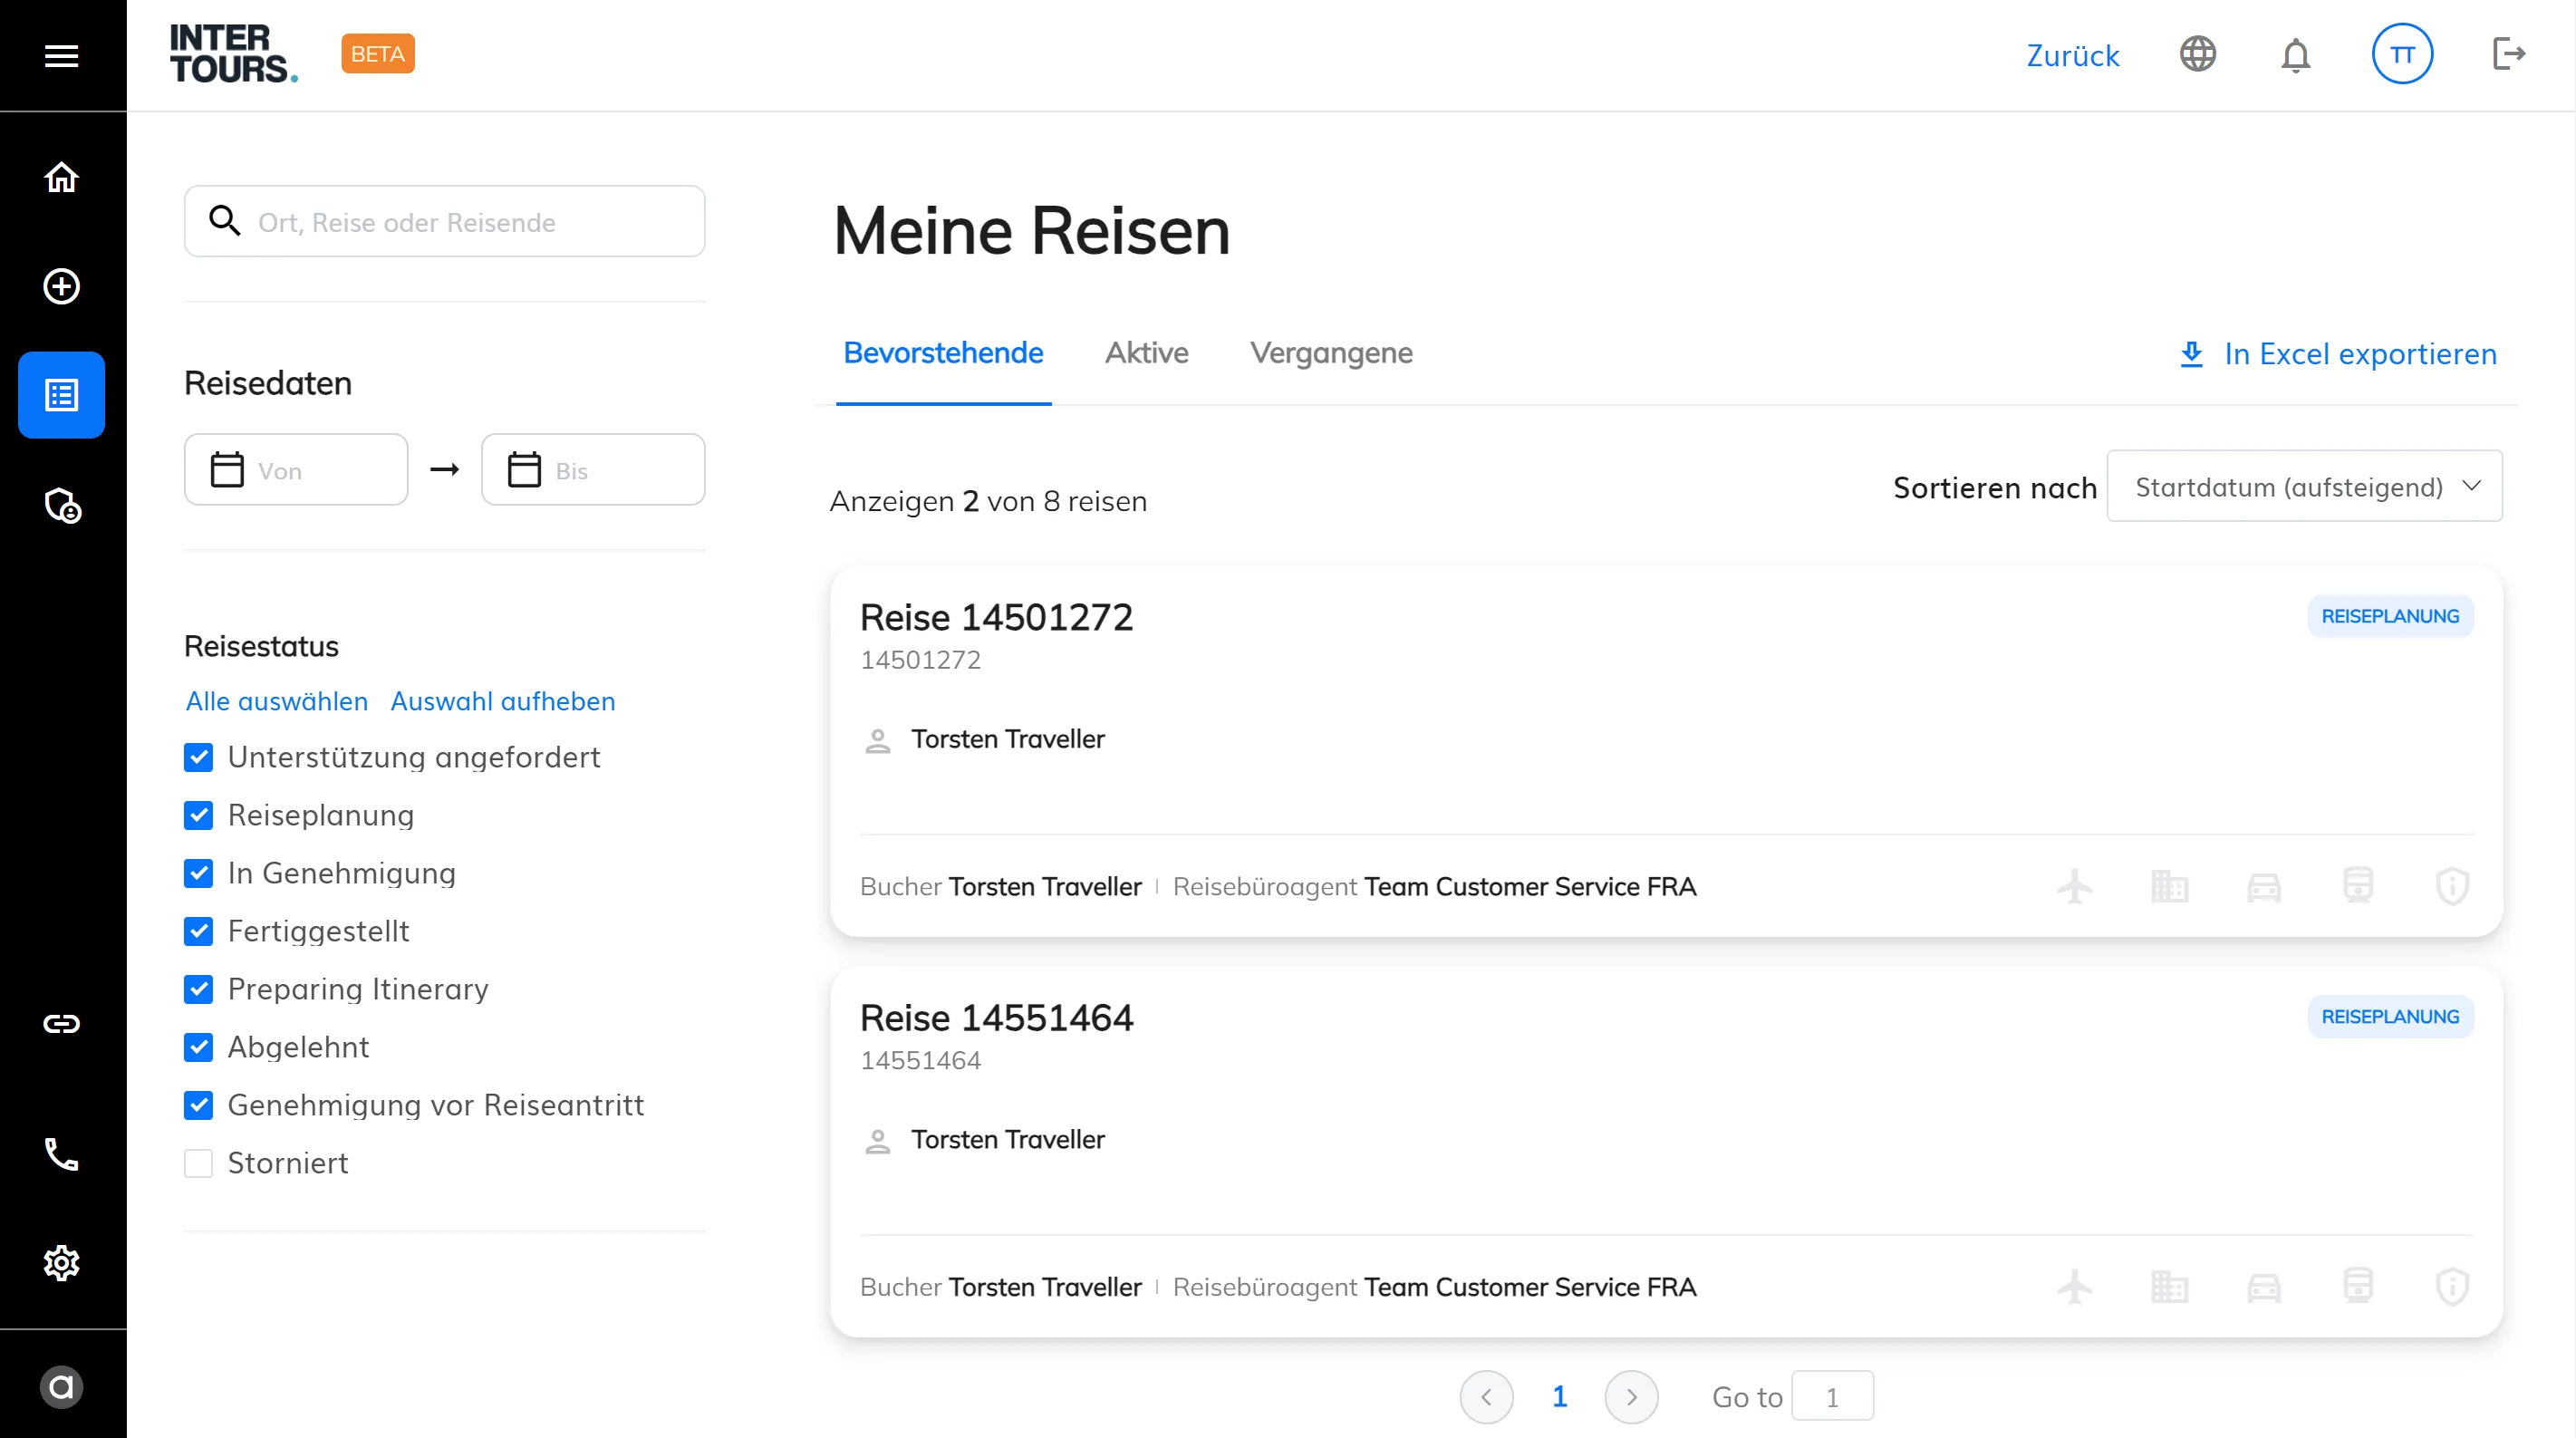
Task: Open the home icon in the sidebar
Action: coord(61,177)
